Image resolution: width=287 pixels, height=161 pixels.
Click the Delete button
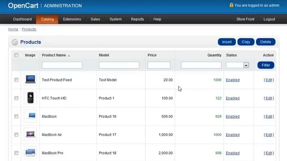(265, 42)
